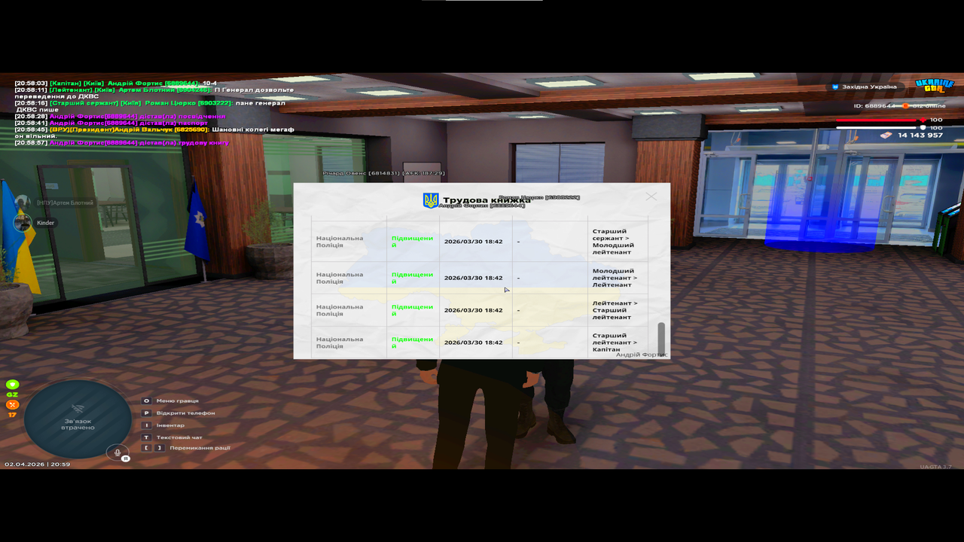Click the Інвентар label
Screen dimensions: 964x542
[170, 425]
